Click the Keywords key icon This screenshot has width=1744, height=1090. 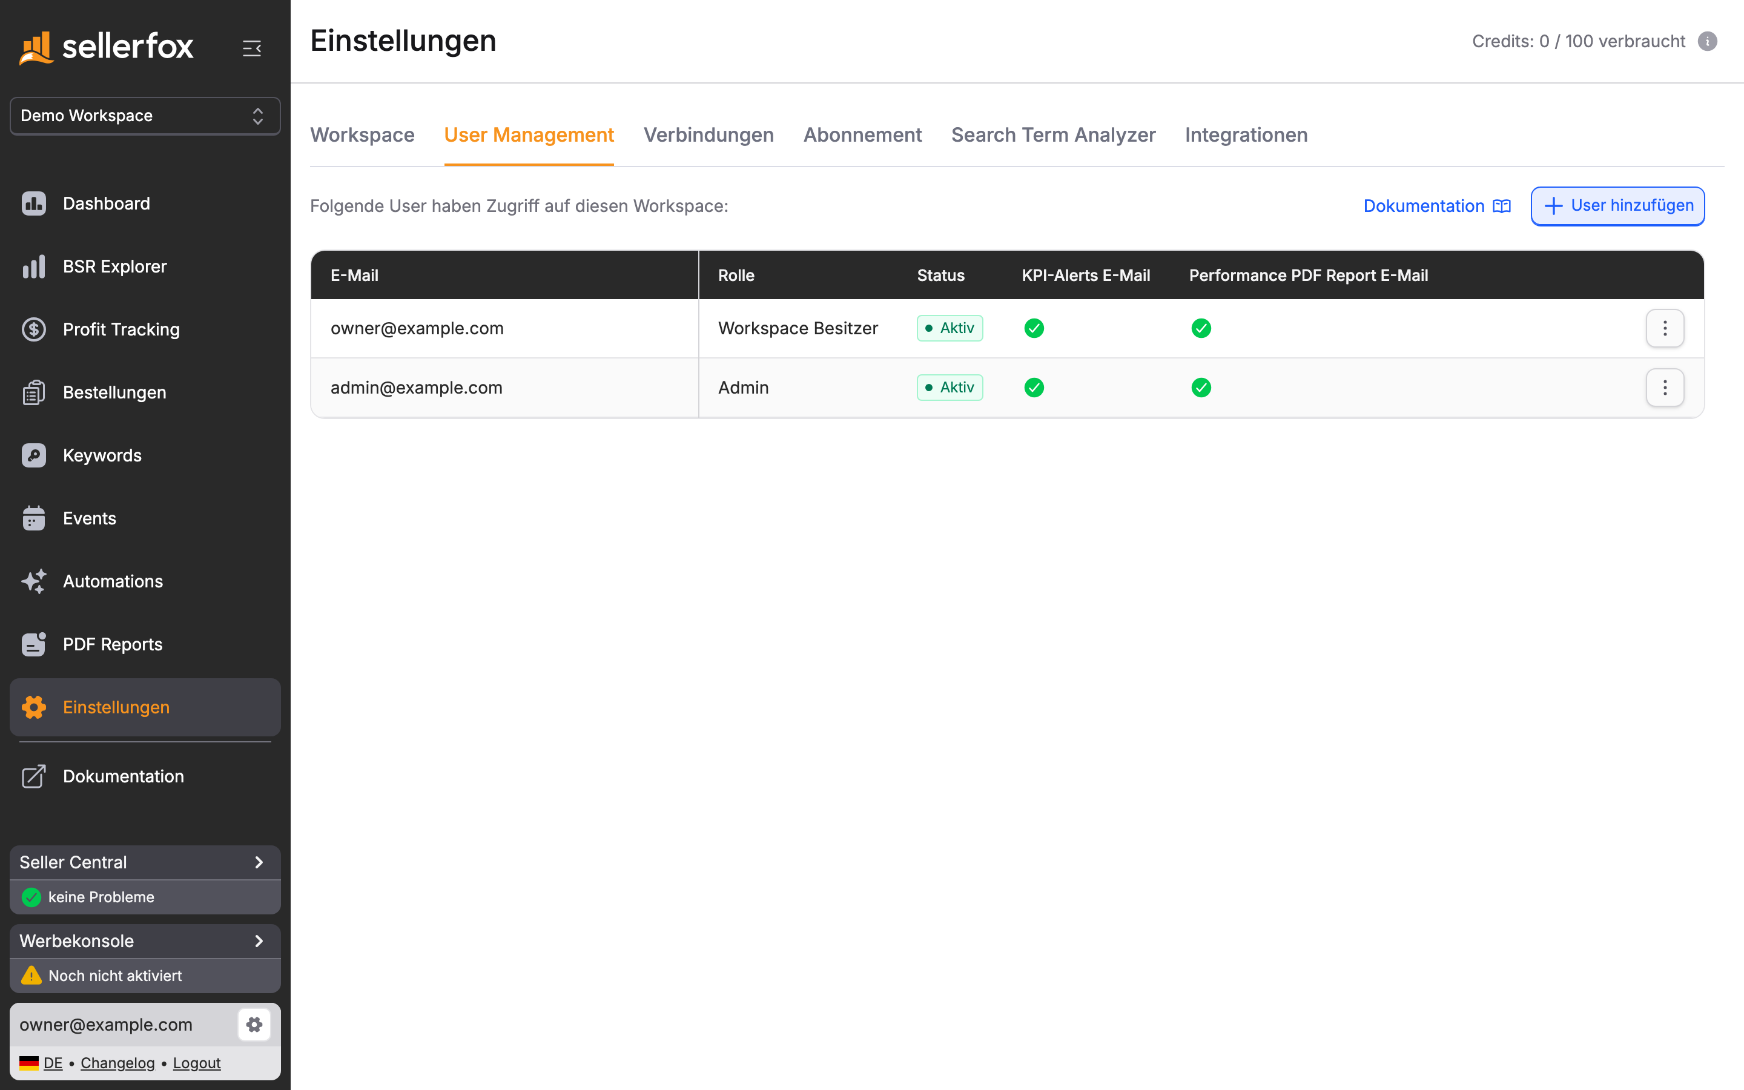point(34,455)
